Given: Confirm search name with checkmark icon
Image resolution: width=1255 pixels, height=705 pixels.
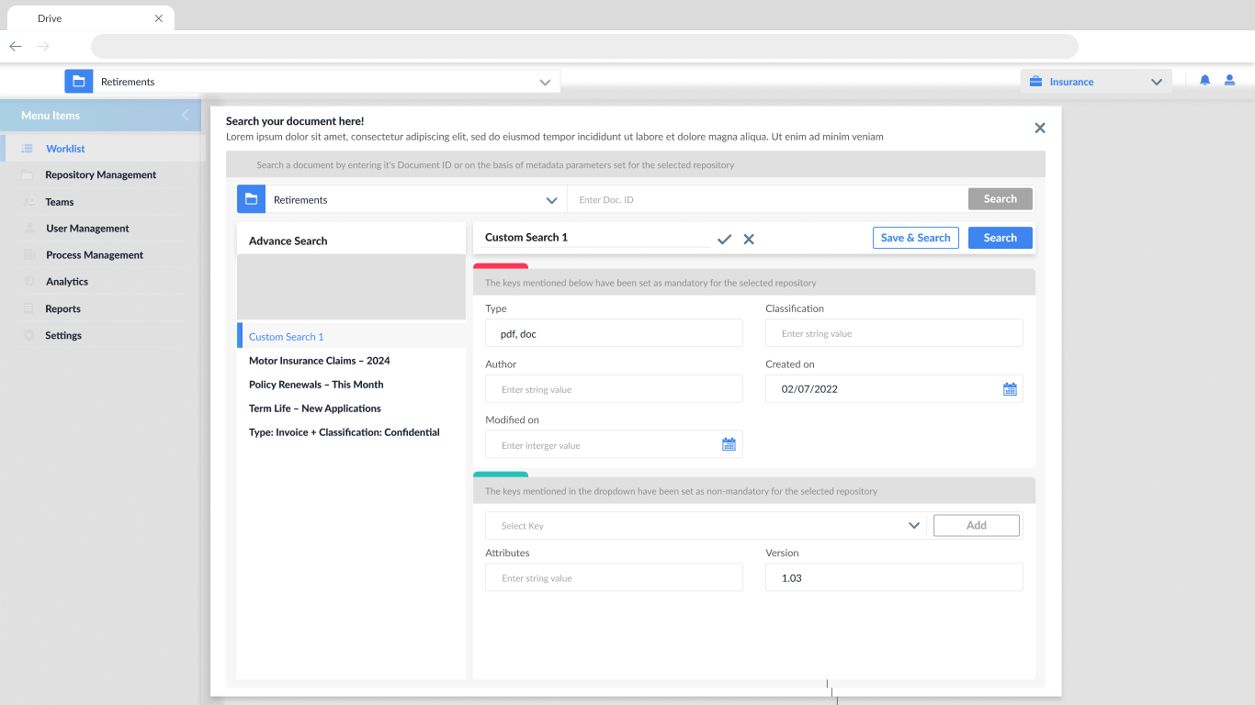Looking at the screenshot, I should [724, 239].
